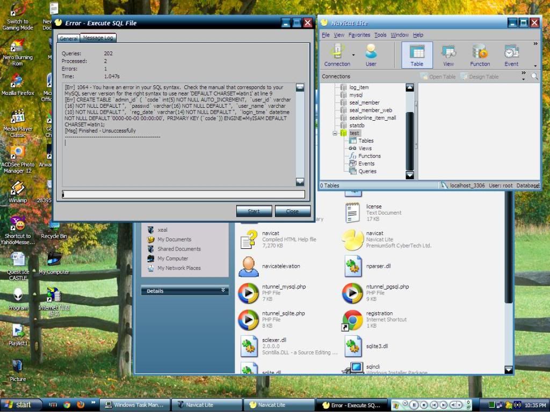Image resolution: width=550 pixels, height=412 pixels.
Task: Collapse the test database node
Action: 335,133
